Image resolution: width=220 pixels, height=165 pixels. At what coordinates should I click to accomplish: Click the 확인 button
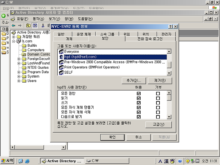[x=112, y=137]
